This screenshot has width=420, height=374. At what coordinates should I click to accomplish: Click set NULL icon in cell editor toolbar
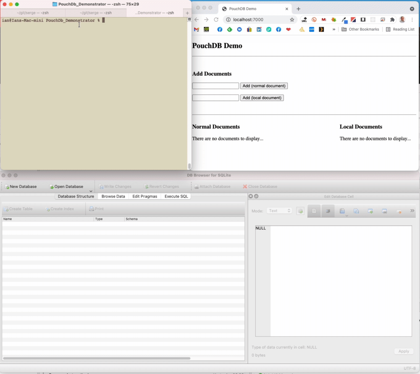399,211
